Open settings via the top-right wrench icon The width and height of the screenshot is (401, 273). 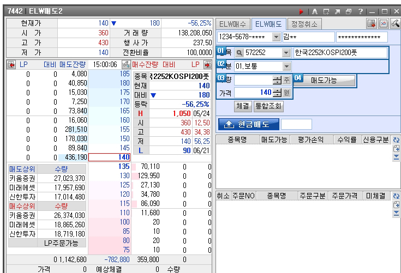tap(395, 24)
